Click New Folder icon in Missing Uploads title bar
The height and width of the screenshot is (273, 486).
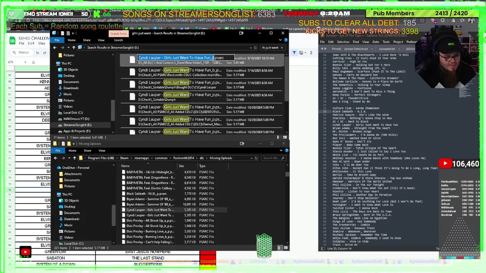pos(69,144)
